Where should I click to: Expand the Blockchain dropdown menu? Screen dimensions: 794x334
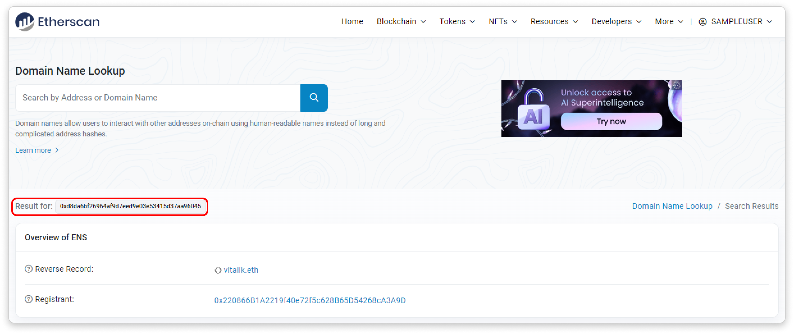pos(401,22)
